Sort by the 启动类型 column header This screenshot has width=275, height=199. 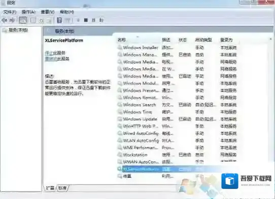tap(203, 40)
